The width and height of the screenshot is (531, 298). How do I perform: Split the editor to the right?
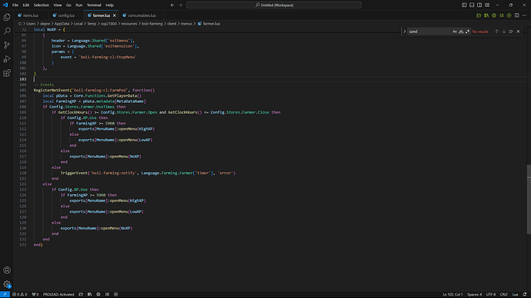517,15
